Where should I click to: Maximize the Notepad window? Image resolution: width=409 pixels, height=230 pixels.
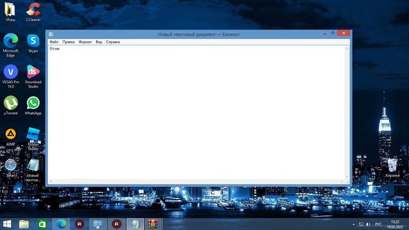point(333,33)
